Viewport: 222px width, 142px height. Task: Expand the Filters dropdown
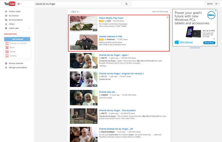tap(75, 12)
